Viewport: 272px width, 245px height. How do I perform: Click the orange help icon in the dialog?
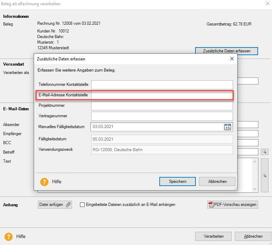click(44, 181)
